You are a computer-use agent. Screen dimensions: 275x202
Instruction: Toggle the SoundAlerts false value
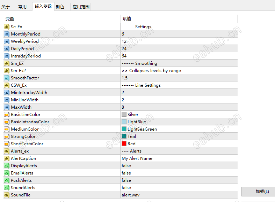(x=126, y=188)
